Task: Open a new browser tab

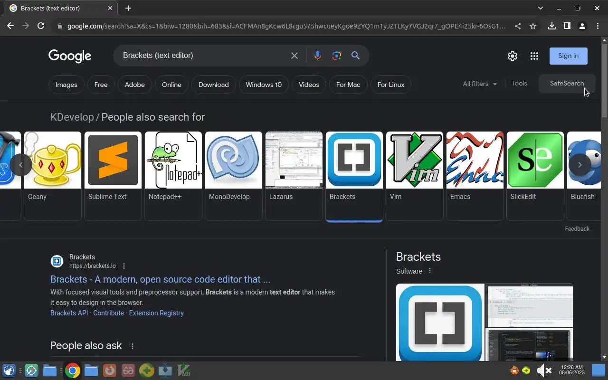Action: [128, 8]
